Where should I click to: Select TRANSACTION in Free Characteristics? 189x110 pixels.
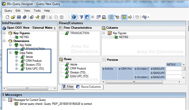pyautogui.click(x=80, y=33)
